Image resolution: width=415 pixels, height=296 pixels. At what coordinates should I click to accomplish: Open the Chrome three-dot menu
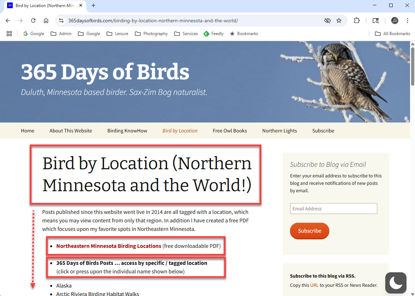tap(408, 21)
